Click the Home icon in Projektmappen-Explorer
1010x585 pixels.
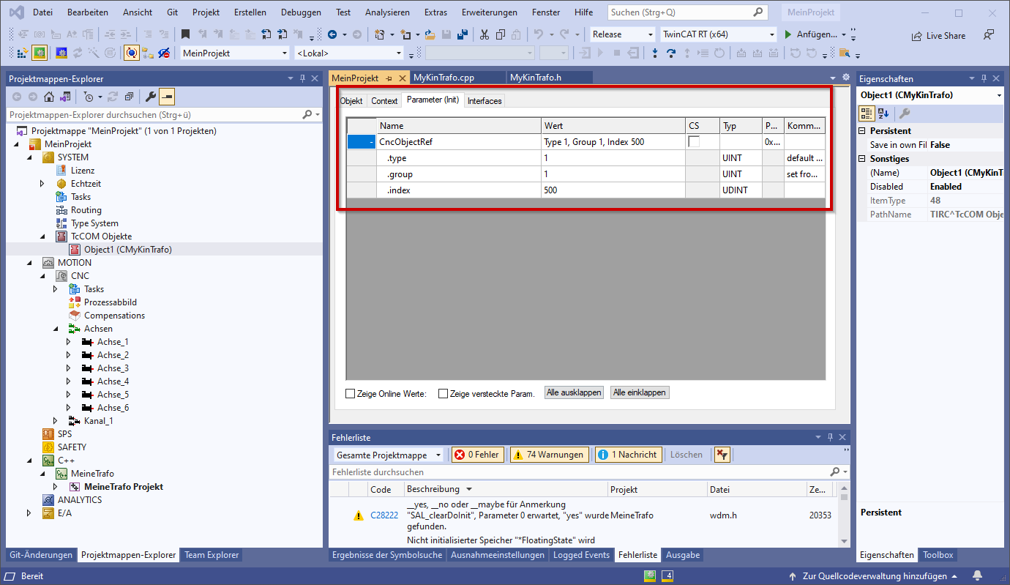pyautogui.click(x=49, y=97)
